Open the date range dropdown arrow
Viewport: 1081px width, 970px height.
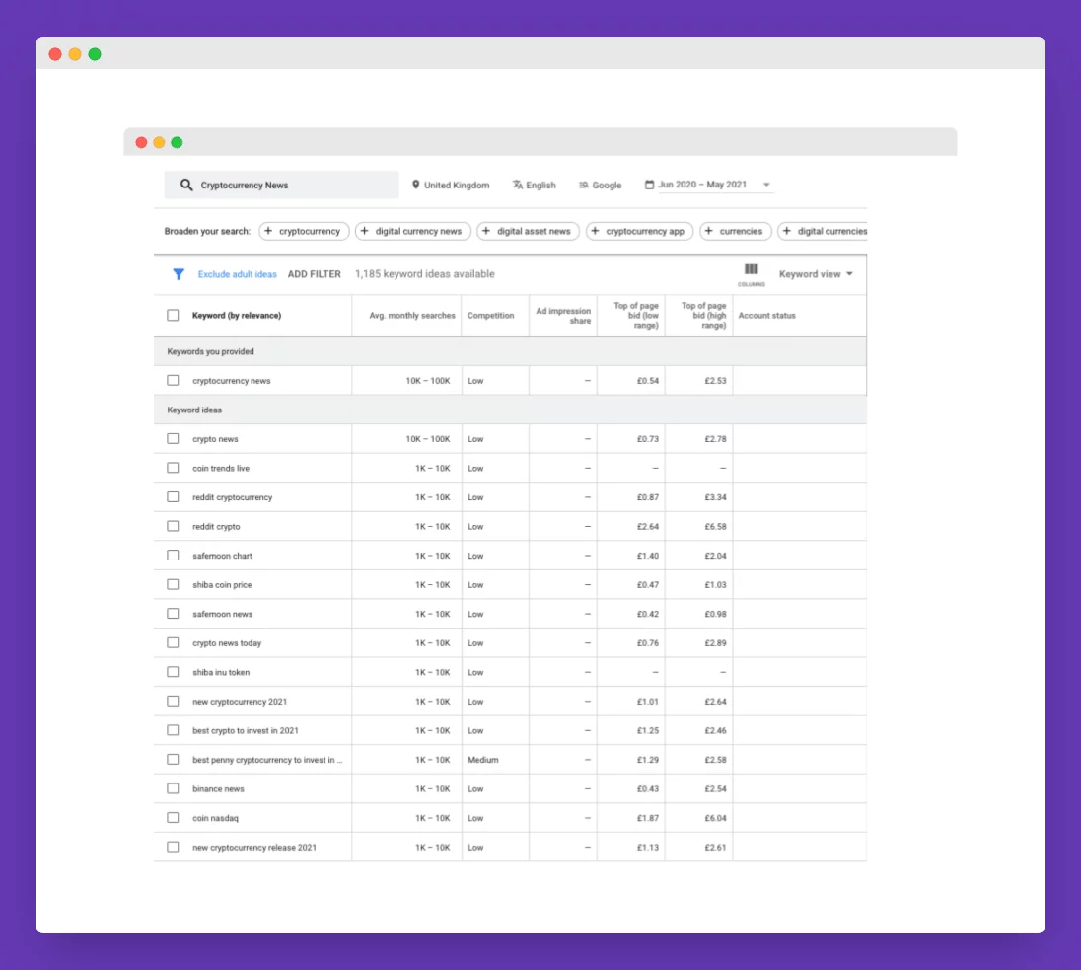(x=767, y=186)
